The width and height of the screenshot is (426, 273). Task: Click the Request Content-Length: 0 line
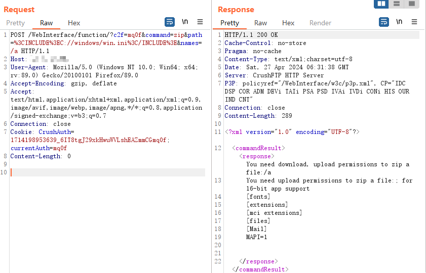[x=41, y=156]
